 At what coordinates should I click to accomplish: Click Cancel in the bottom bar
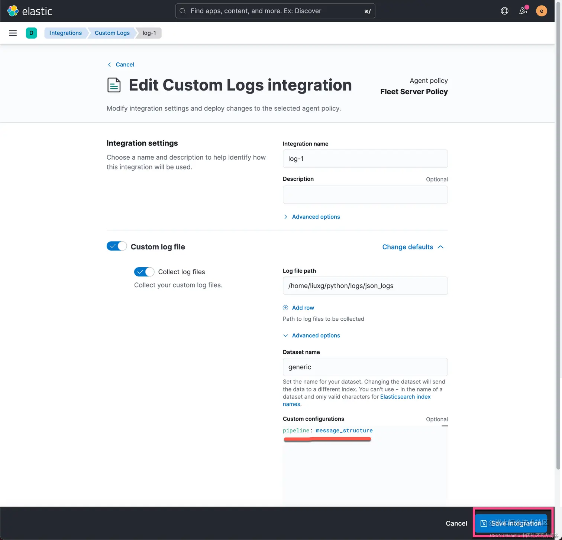click(456, 523)
